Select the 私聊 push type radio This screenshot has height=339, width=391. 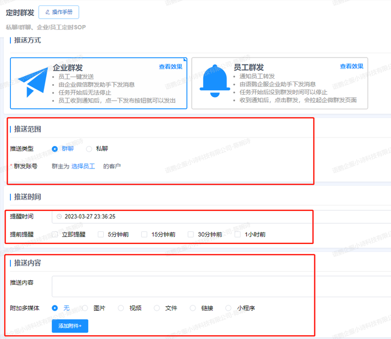(89, 148)
